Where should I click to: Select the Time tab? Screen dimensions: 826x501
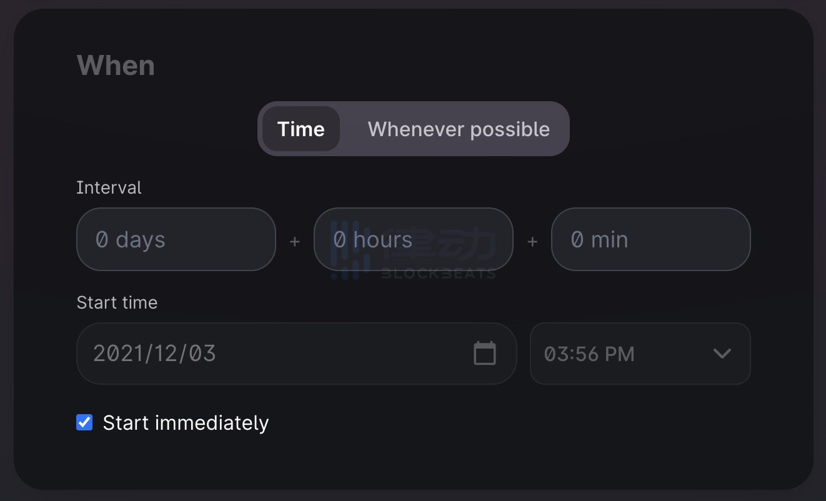[301, 129]
